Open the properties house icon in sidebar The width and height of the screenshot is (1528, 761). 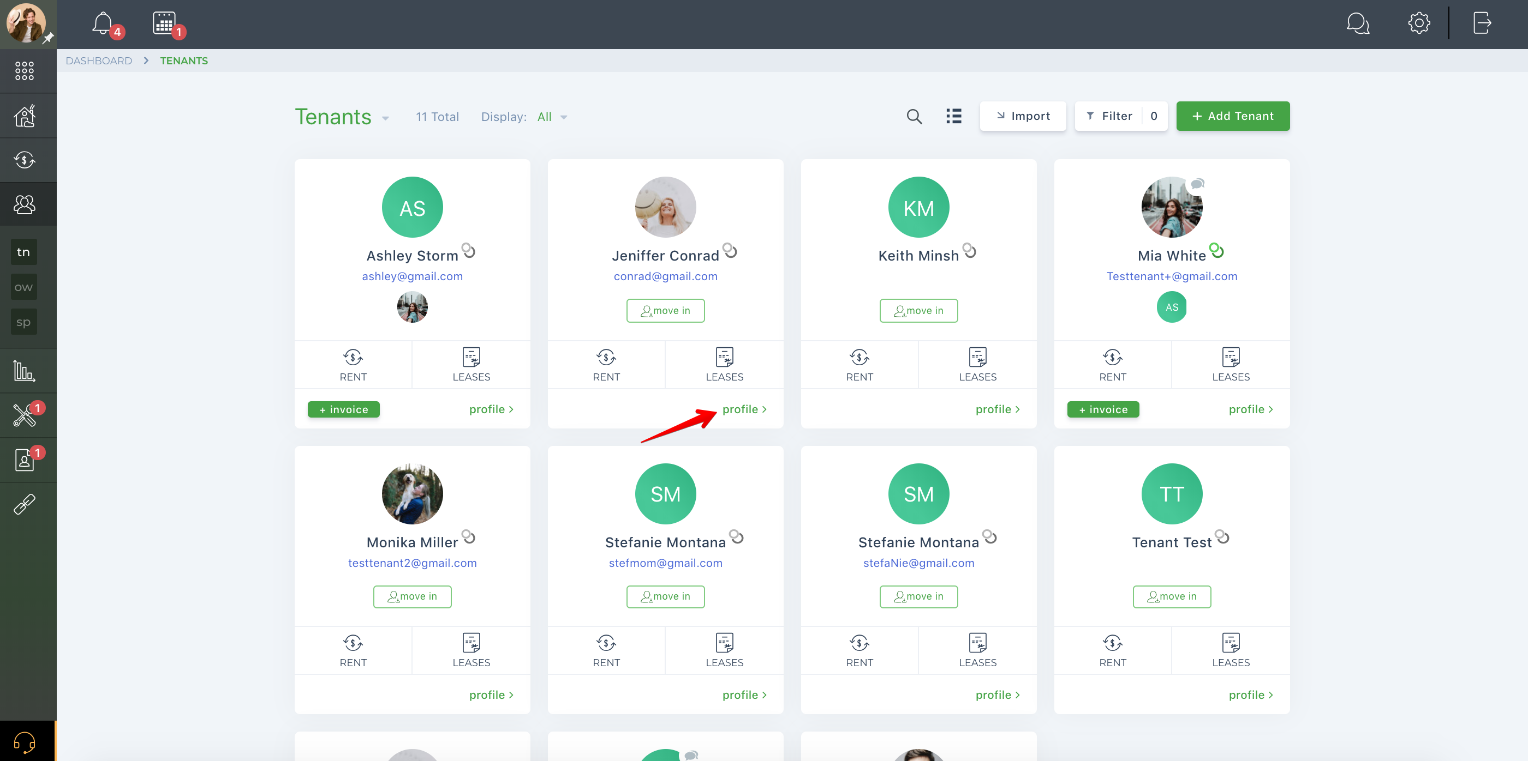(25, 116)
